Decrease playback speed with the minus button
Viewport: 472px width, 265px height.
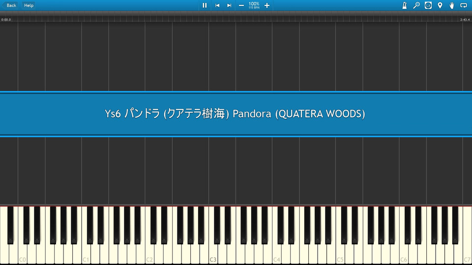click(241, 5)
